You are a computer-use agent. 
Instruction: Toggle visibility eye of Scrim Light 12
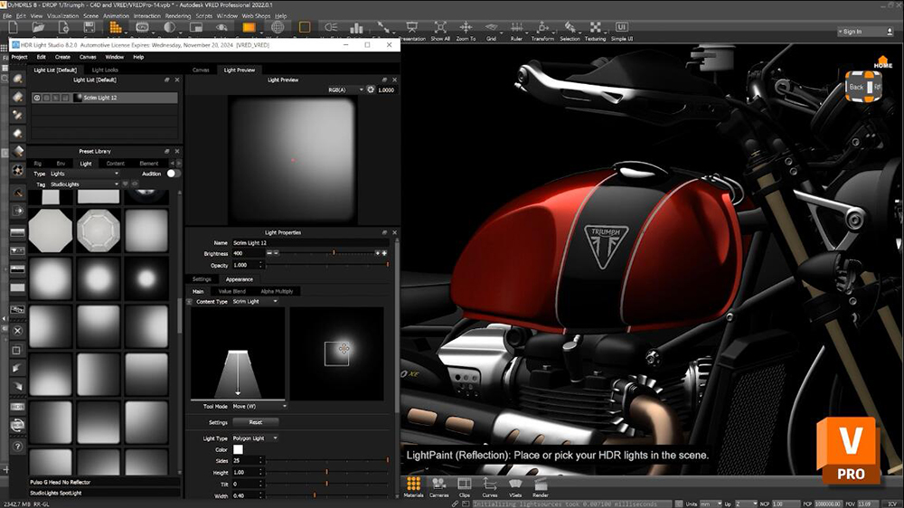tap(37, 98)
